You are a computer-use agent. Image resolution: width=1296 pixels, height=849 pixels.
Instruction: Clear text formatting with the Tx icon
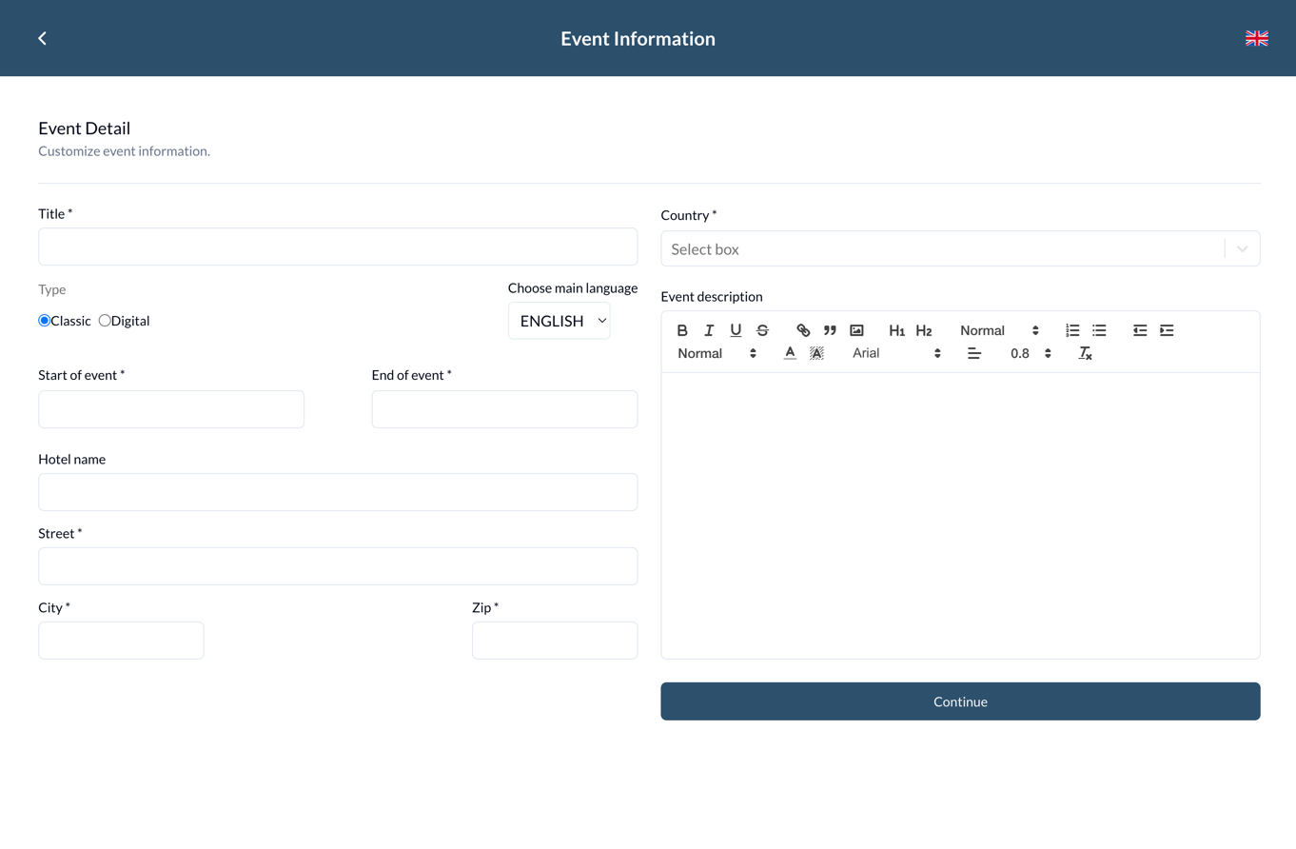coord(1085,353)
